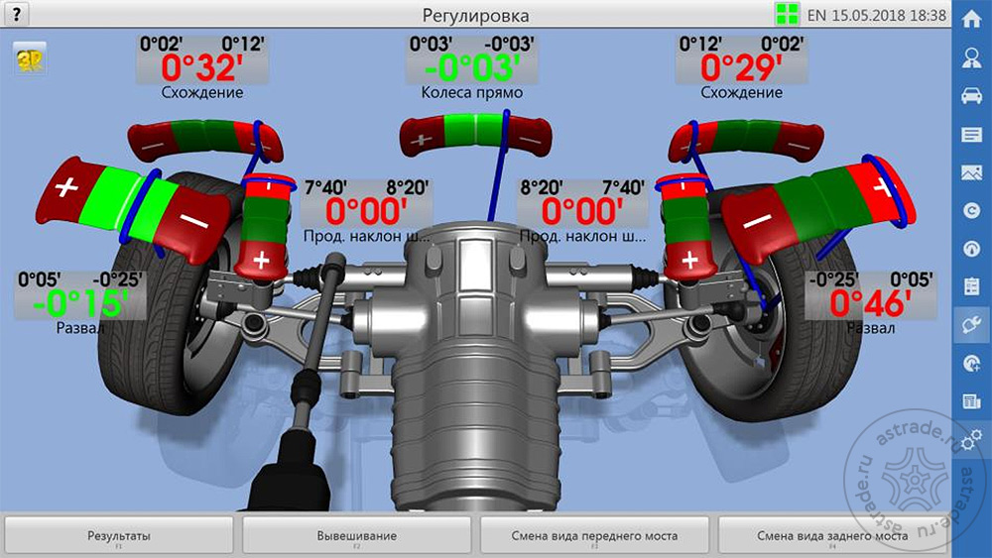The image size is (992, 558).
Task: Open the report printout icon
Action: point(971,401)
